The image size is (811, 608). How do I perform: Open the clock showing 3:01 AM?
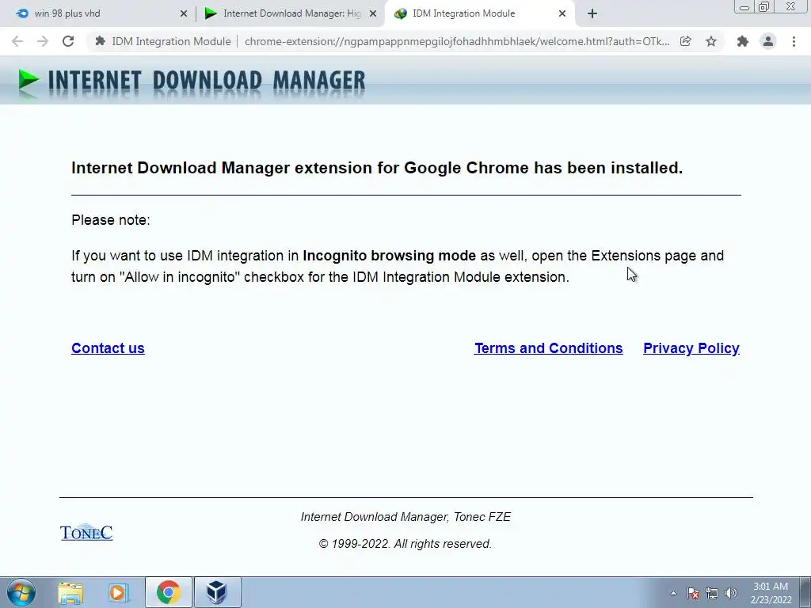771,593
